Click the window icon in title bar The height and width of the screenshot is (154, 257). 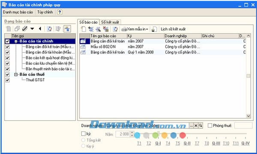point(4,4)
